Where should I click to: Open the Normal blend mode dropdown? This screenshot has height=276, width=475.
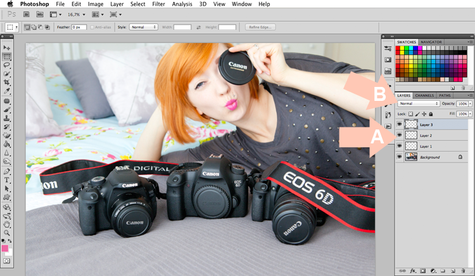tap(419, 103)
